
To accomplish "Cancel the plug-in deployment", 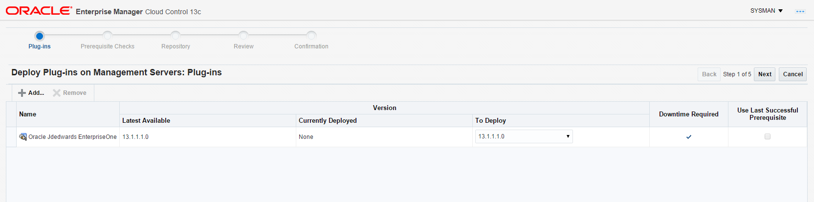I will tap(792, 74).
